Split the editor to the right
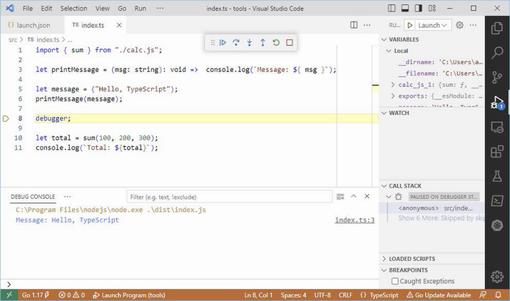Image resolution: width=510 pixels, height=301 pixels. tap(354, 25)
